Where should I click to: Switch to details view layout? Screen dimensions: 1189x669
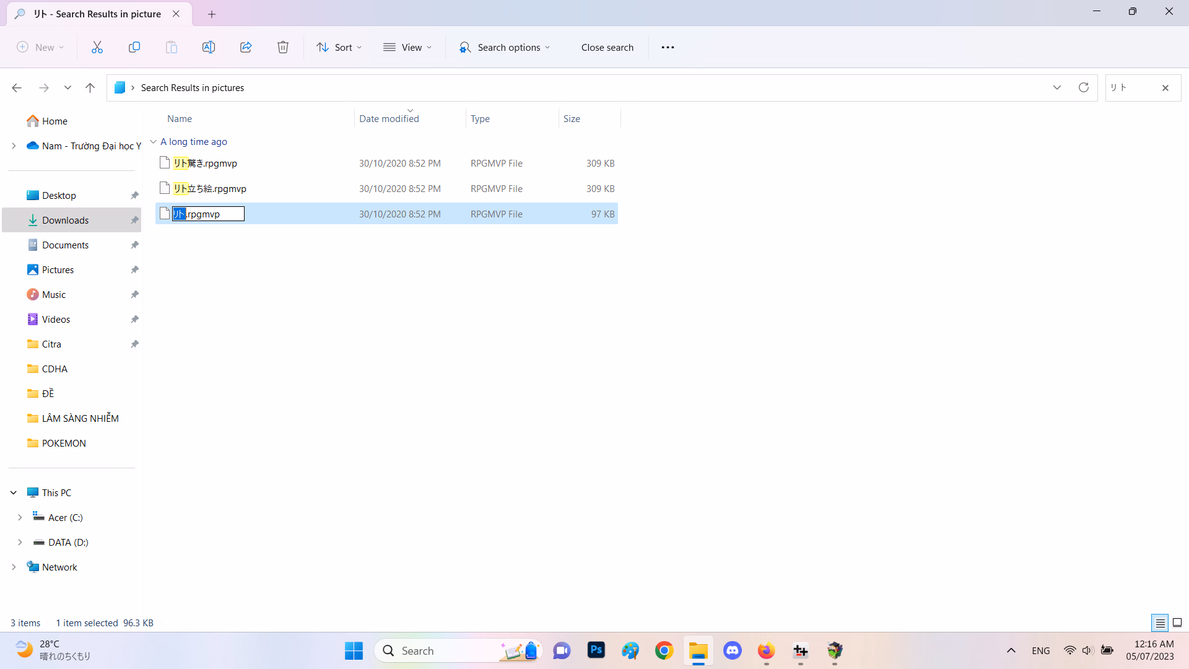point(1160,623)
